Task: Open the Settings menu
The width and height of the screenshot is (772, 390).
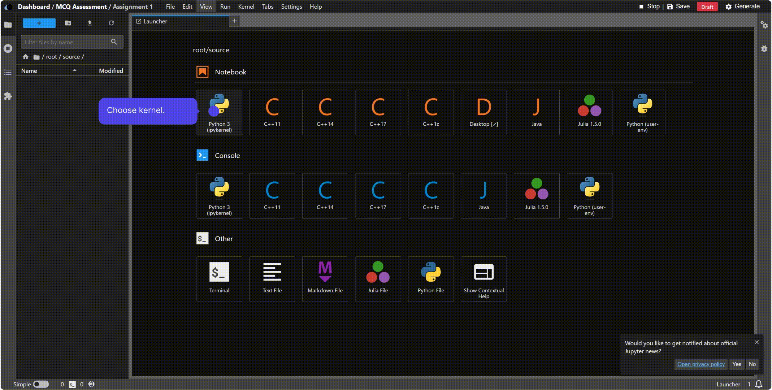Action: [x=291, y=6]
